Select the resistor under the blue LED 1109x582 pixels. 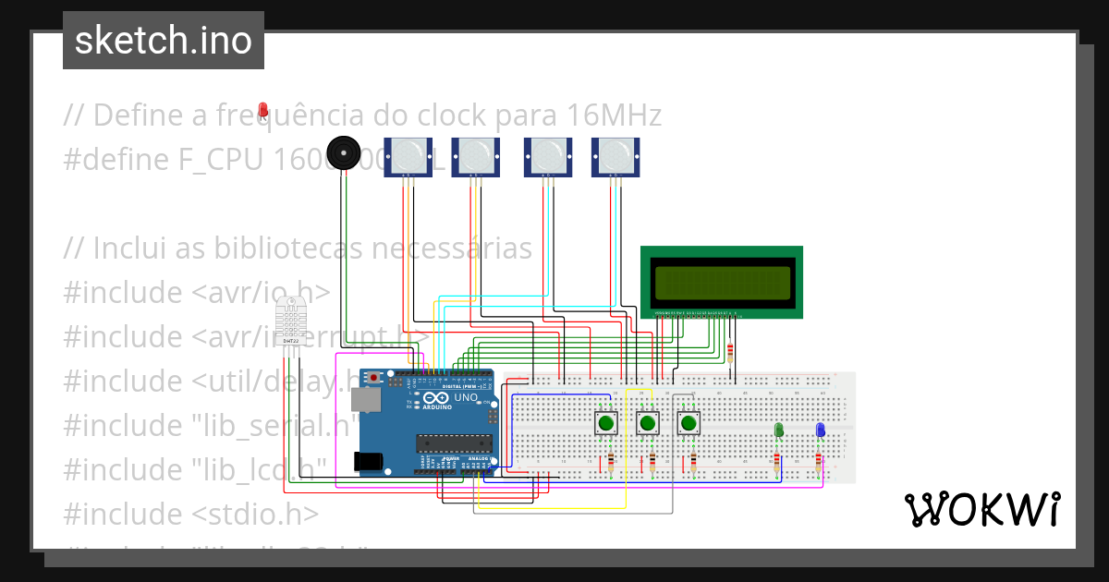coord(820,461)
